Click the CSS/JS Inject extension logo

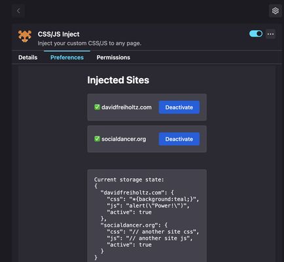(25, 36)
